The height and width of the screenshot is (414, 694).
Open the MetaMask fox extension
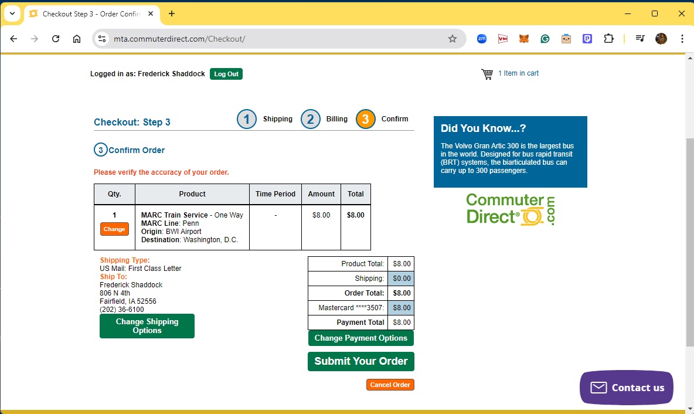[x=523, y=39]
